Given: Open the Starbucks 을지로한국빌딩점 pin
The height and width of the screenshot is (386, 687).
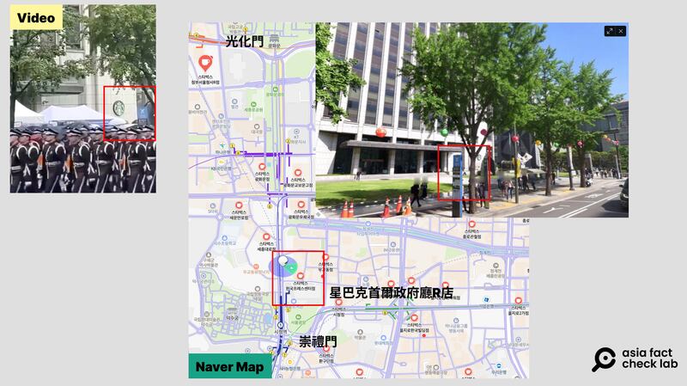Looking at the screenshot, I should (414, 318).
